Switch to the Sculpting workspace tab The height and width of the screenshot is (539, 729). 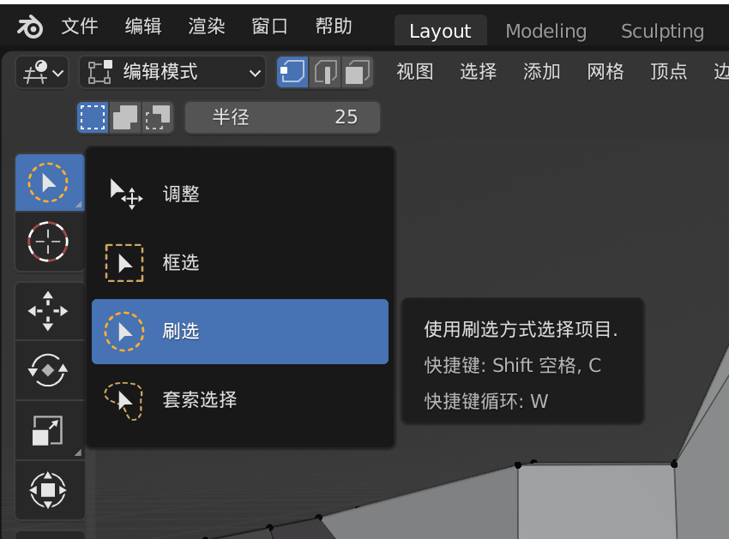coord(662,31)
